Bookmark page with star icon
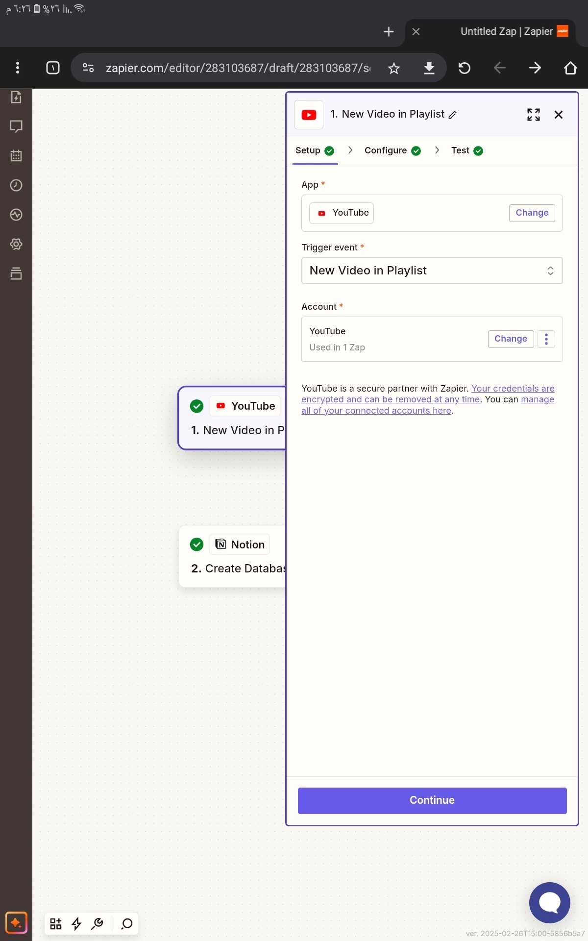The image size is (588, 941). pyautogui.click(x=394, y=68)
